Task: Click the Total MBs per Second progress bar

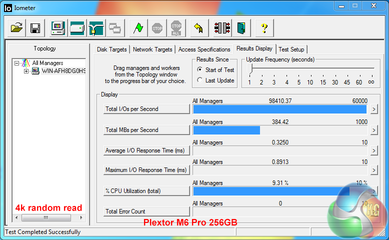Action: (280, 130)
